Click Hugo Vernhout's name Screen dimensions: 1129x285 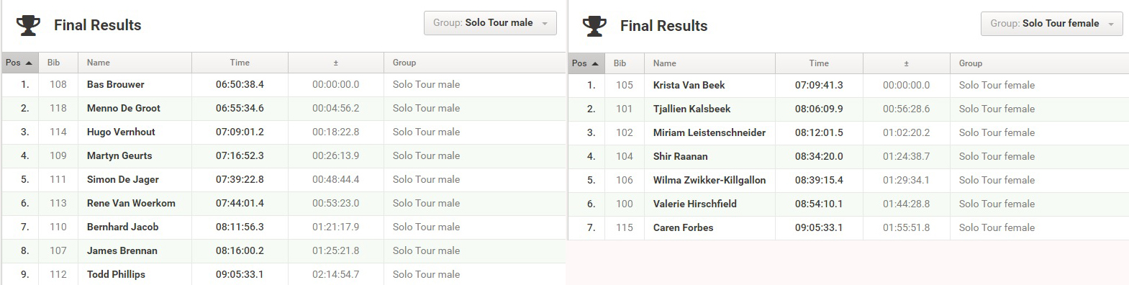pyautogui.click(x=121, y=132)
